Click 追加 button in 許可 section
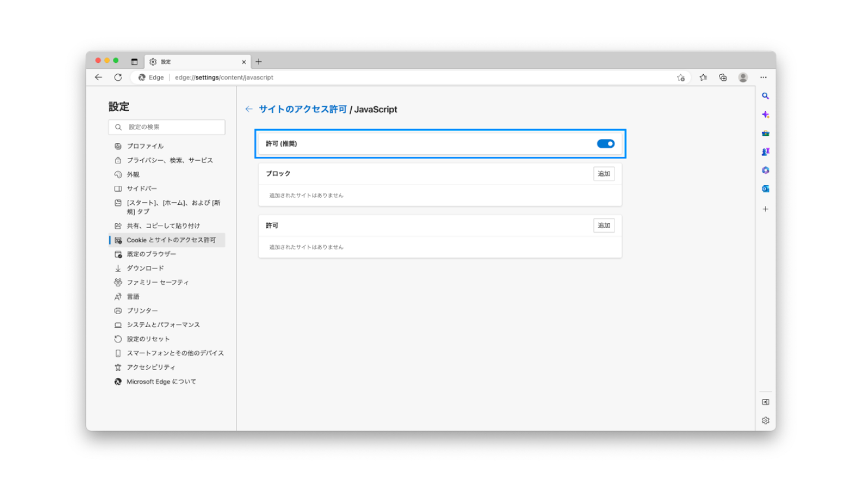This screenshot has height=482, width=858. (604, 226)
